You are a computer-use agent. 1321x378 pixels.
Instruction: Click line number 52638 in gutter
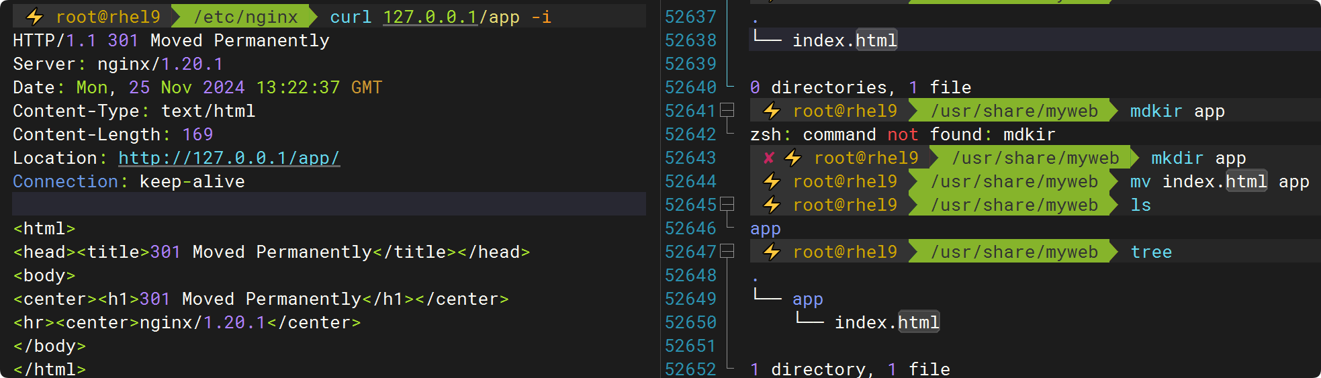[x=690, y=40]
